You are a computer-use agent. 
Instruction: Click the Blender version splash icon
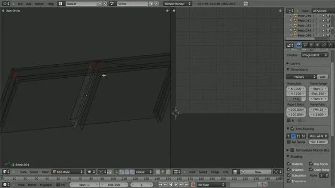(x=245, y=4)
